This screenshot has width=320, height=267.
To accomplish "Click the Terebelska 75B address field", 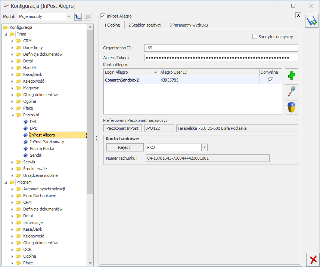I will tap(237, 128).
